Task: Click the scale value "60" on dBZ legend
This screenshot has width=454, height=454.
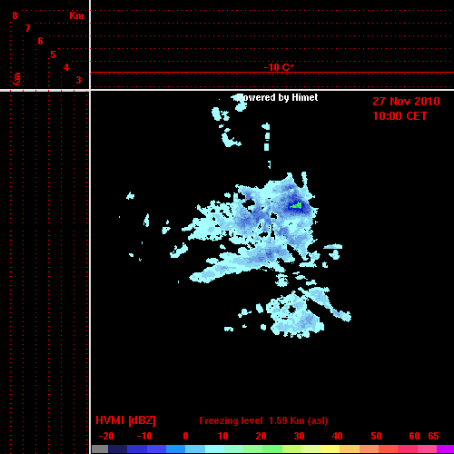Action: point(414,436)
